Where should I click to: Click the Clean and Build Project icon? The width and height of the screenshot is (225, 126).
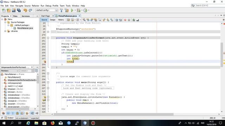pyautogui.click(x=66, y=10)
